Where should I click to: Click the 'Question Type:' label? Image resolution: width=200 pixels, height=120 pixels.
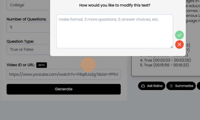point(20,41)
